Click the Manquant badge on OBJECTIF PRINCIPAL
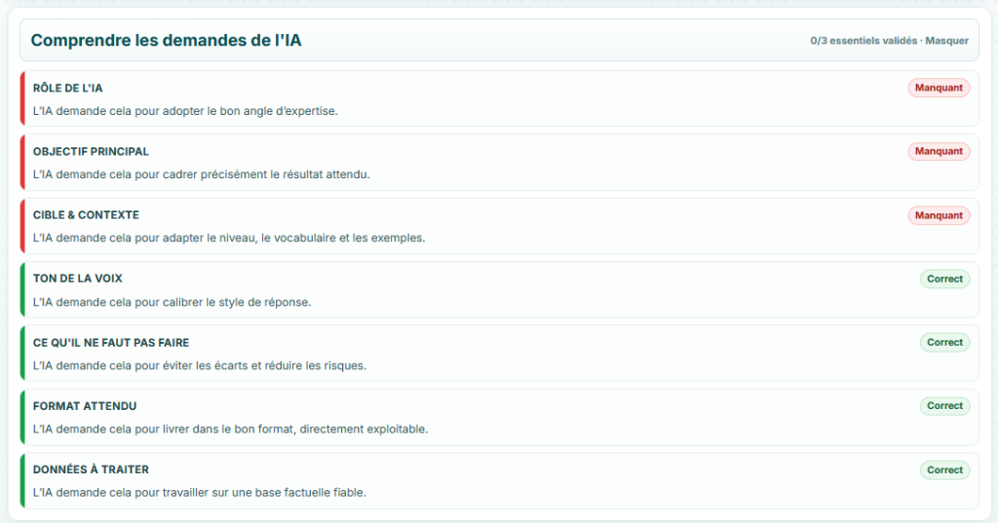 pos(939,151)
